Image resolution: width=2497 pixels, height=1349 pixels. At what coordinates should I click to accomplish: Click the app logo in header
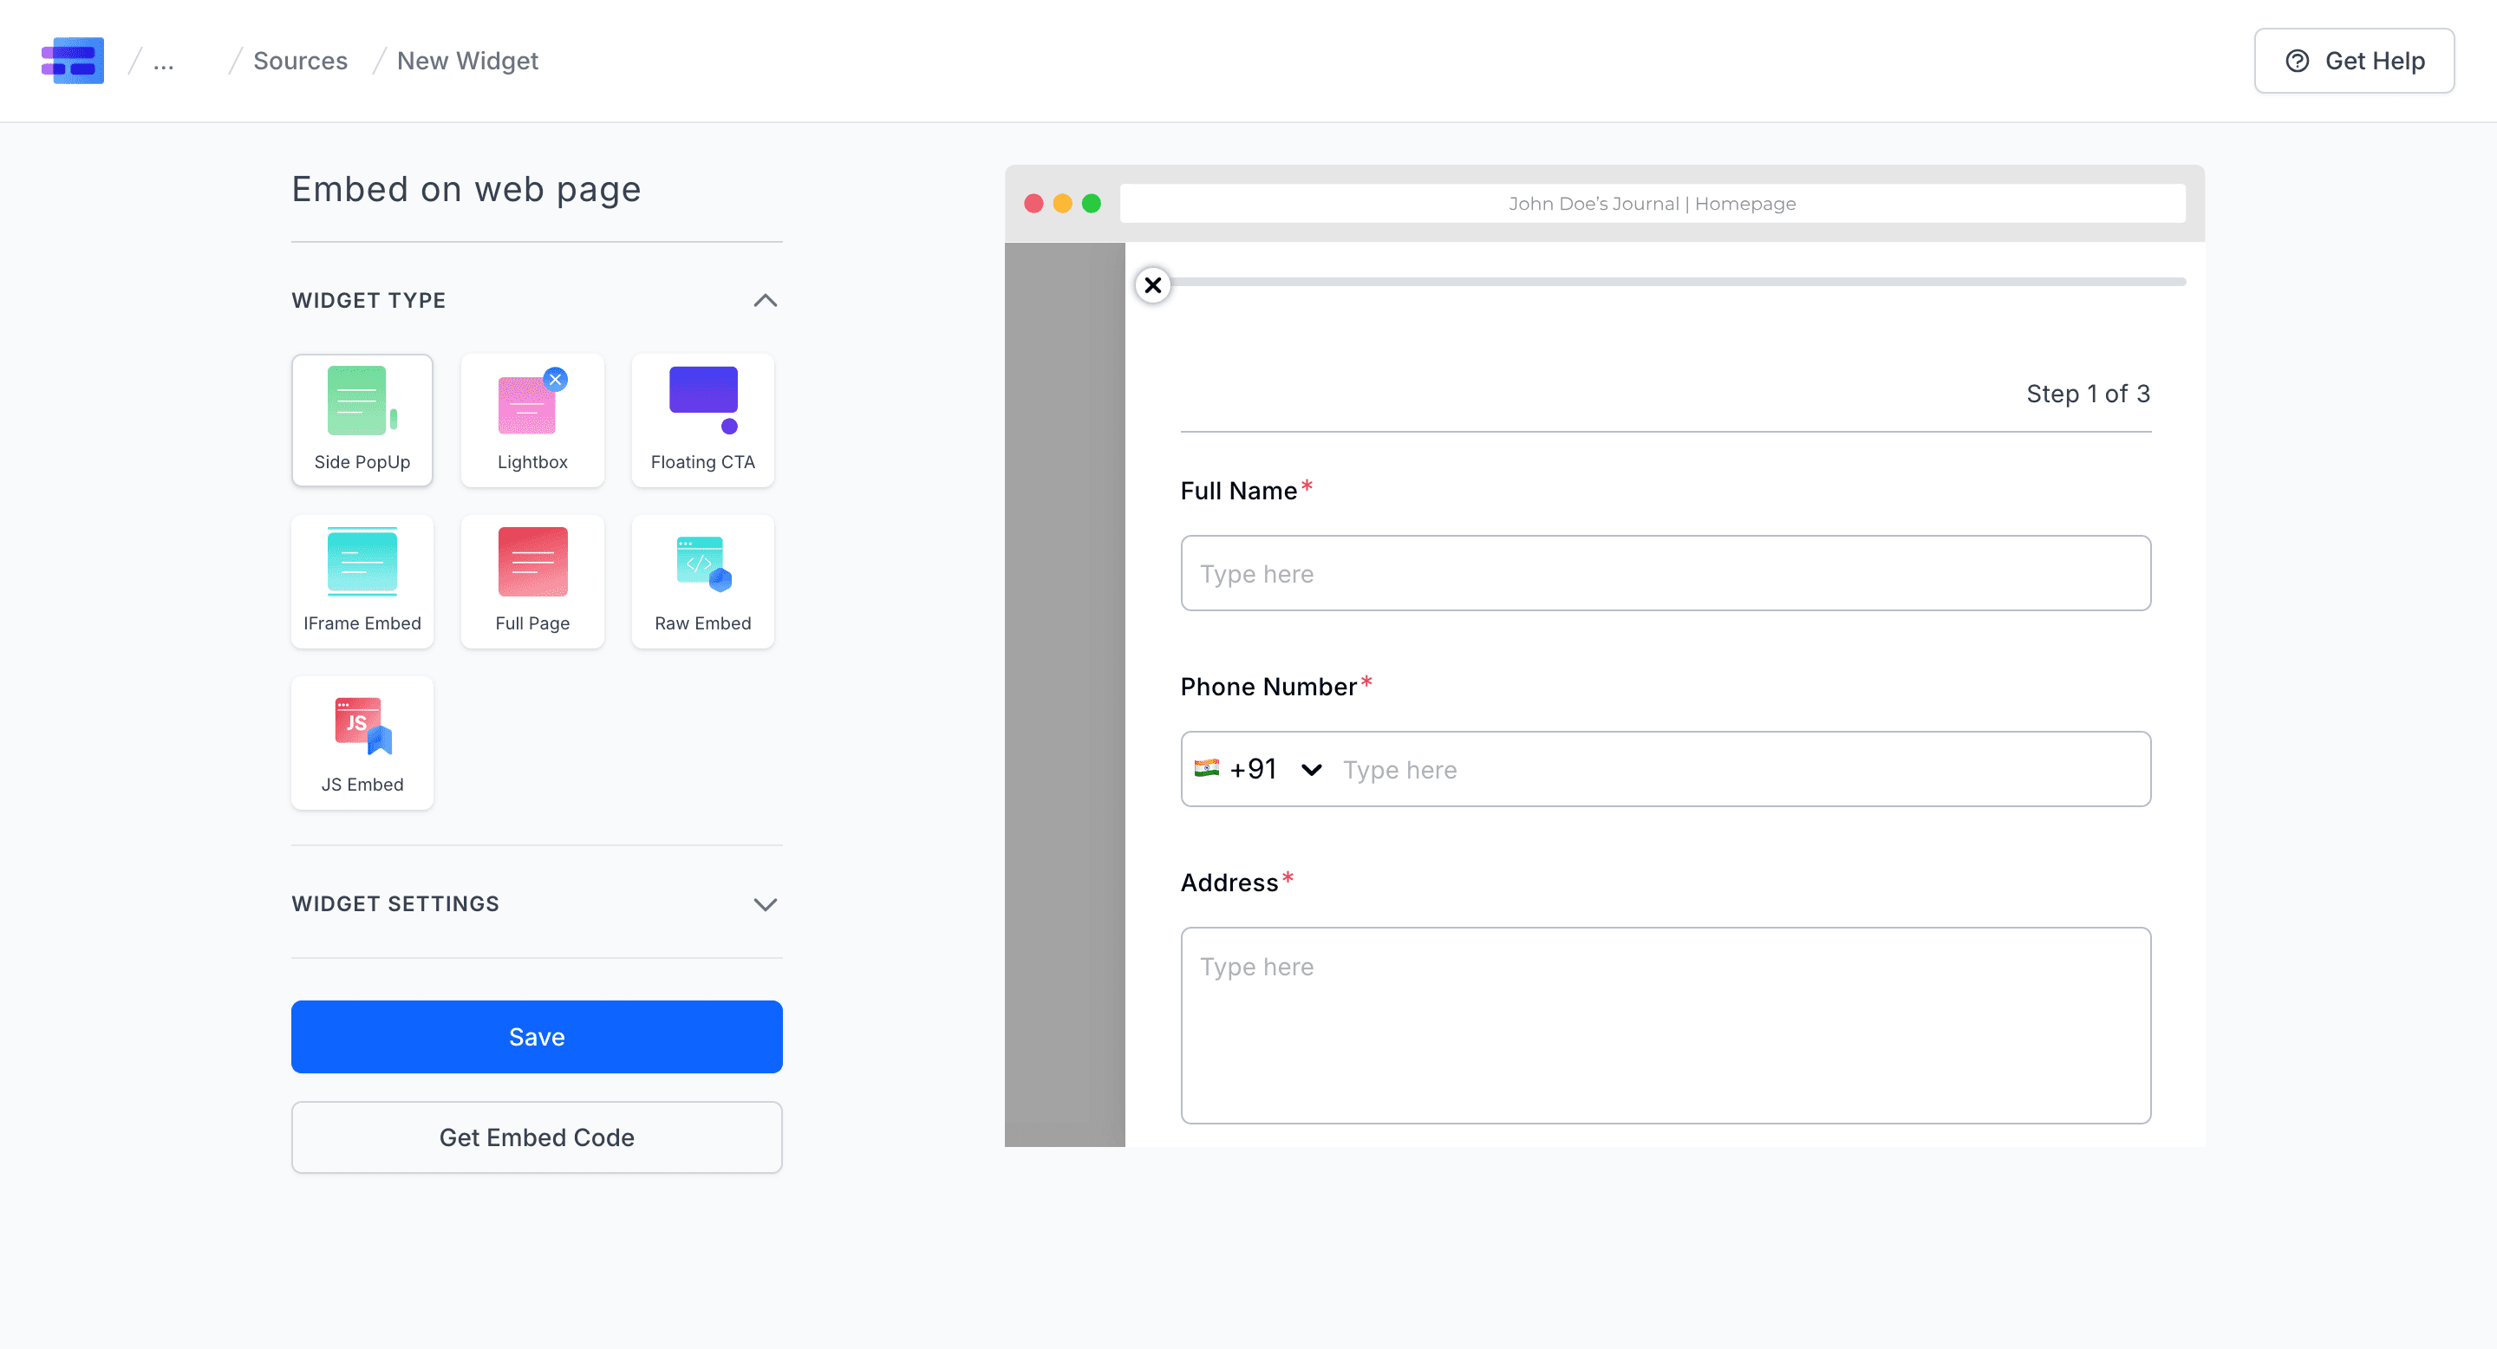[73, 60]
